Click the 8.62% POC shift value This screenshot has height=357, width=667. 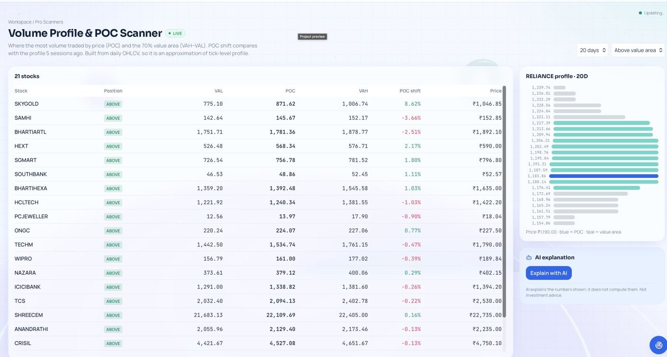[413, 104]
